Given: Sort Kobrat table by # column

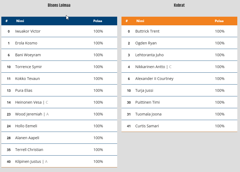Looking at the screenshot, I should click(127, 21).
